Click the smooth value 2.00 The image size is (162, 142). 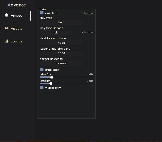coord(90,81)
